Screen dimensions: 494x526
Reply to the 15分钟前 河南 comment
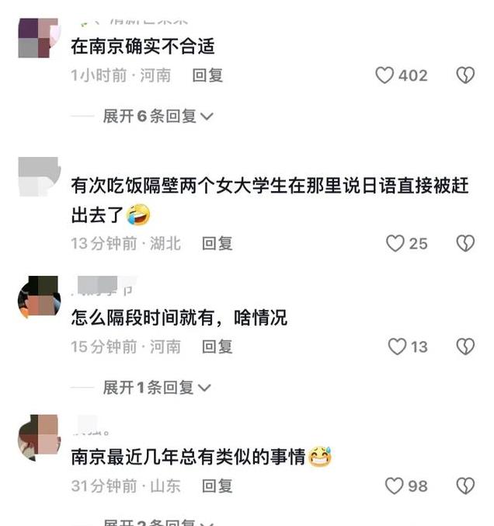tap(217, 347)
